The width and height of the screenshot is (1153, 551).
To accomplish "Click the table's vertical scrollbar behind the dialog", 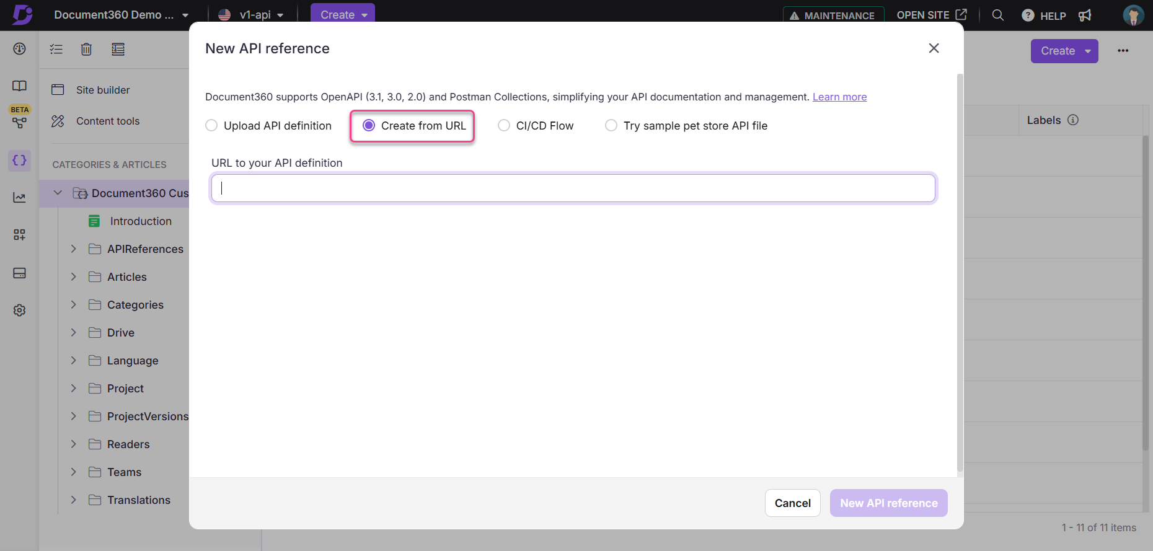I will pyautogui.click(x=1146, y=293).
